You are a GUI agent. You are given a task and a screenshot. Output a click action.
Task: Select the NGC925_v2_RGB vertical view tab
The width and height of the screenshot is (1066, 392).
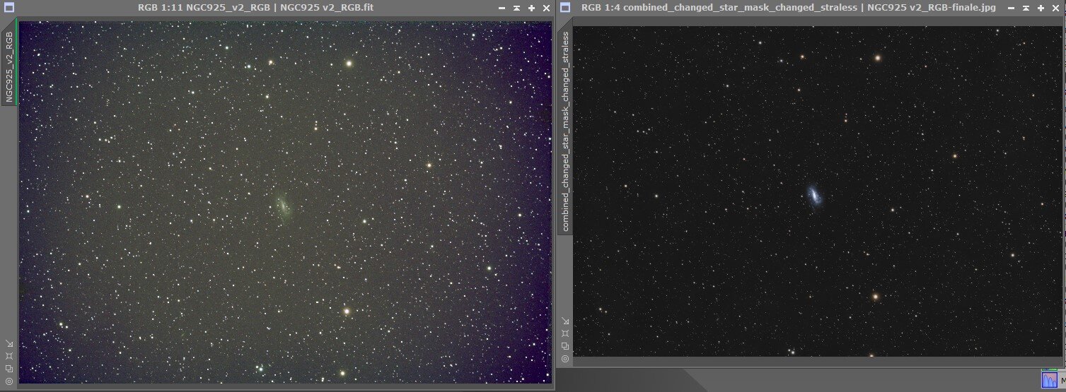point(9,63)
